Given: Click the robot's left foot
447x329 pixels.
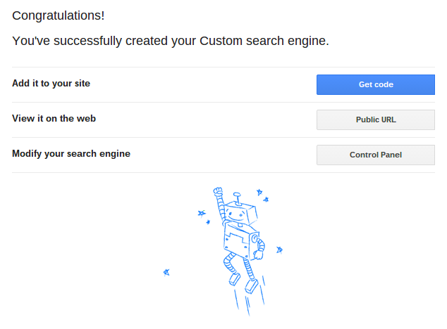Looking at the screenshot, I should pos(234,279).
